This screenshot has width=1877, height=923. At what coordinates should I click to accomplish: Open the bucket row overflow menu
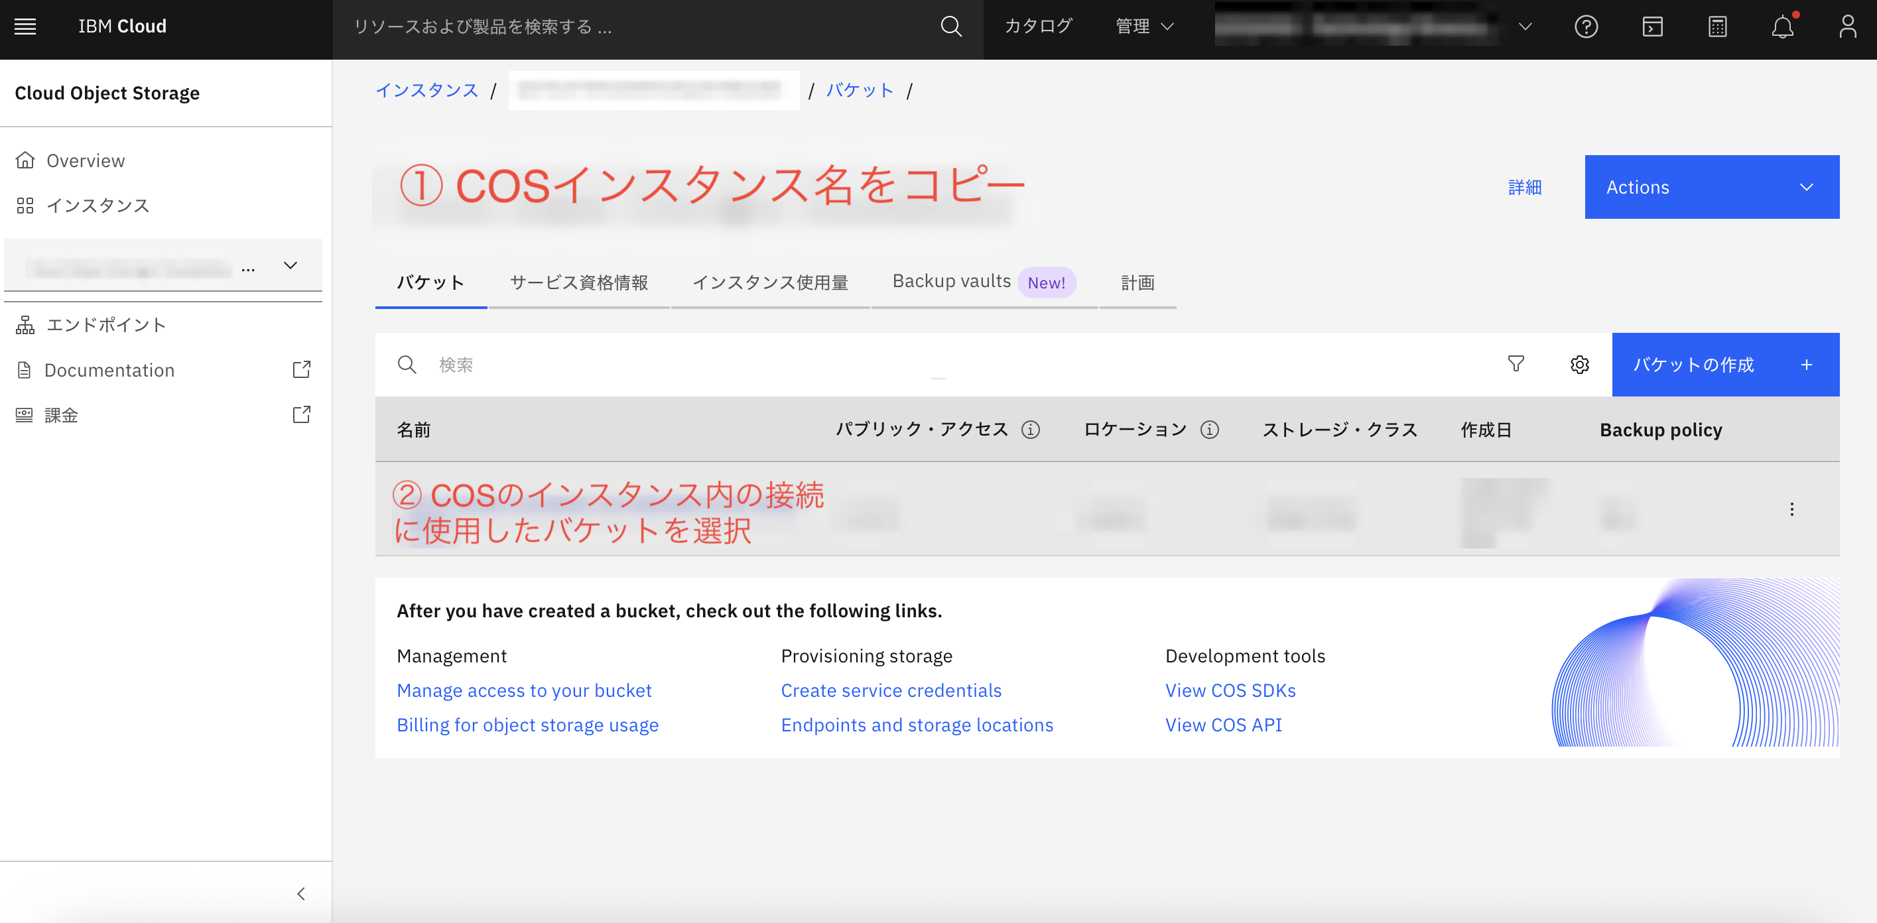click(x=1791, y=511)
